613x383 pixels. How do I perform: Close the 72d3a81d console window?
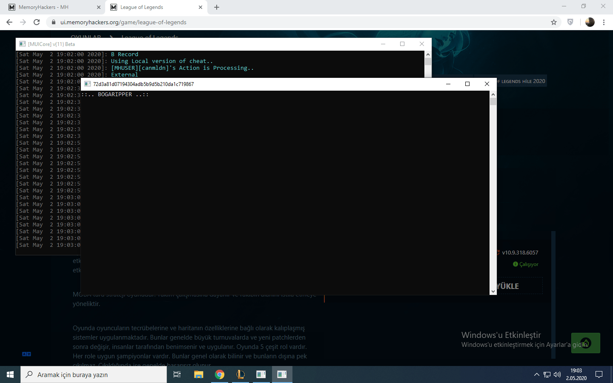click(487, 84)
